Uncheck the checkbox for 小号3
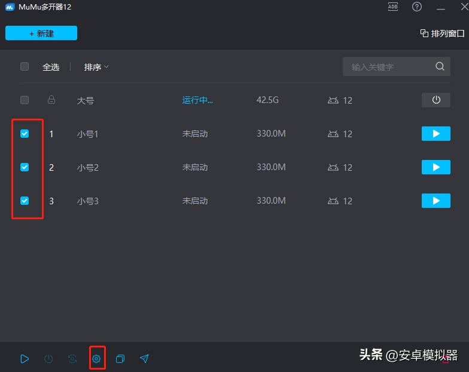The image size is (469, 372). (25, 201)
